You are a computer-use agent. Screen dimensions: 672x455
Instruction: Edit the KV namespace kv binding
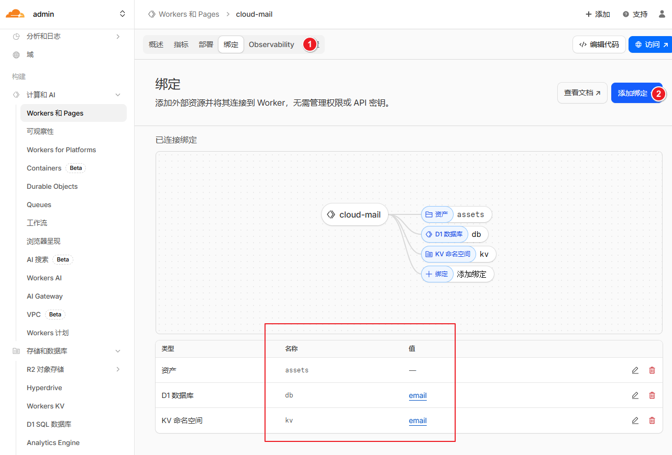pos(635,420)
